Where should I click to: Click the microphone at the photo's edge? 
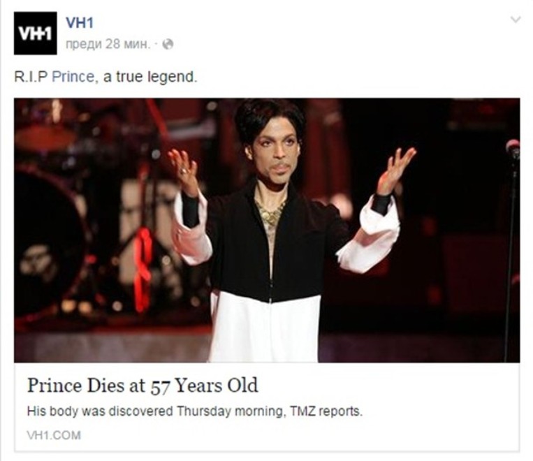tap(513, 149)
